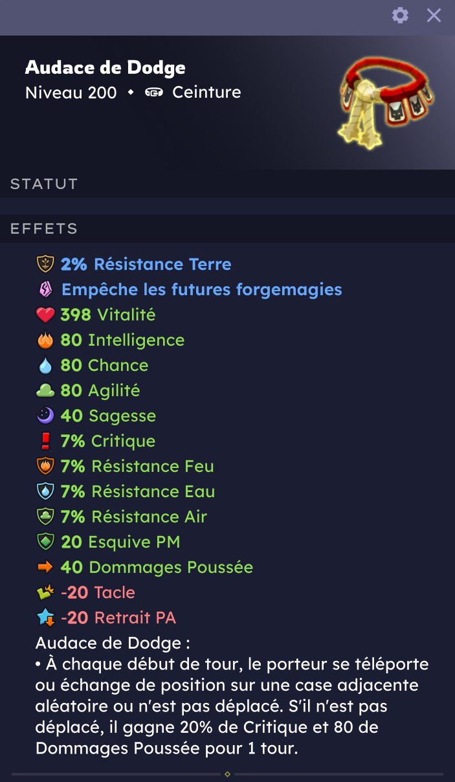Viewport: 455px width, 782px height.
Task: Click the Tacle stat icon
Action: coord(45,592)
